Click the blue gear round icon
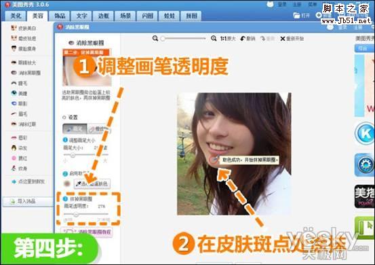The height and width of the screenshot is (265, 375). pos(365,164)
